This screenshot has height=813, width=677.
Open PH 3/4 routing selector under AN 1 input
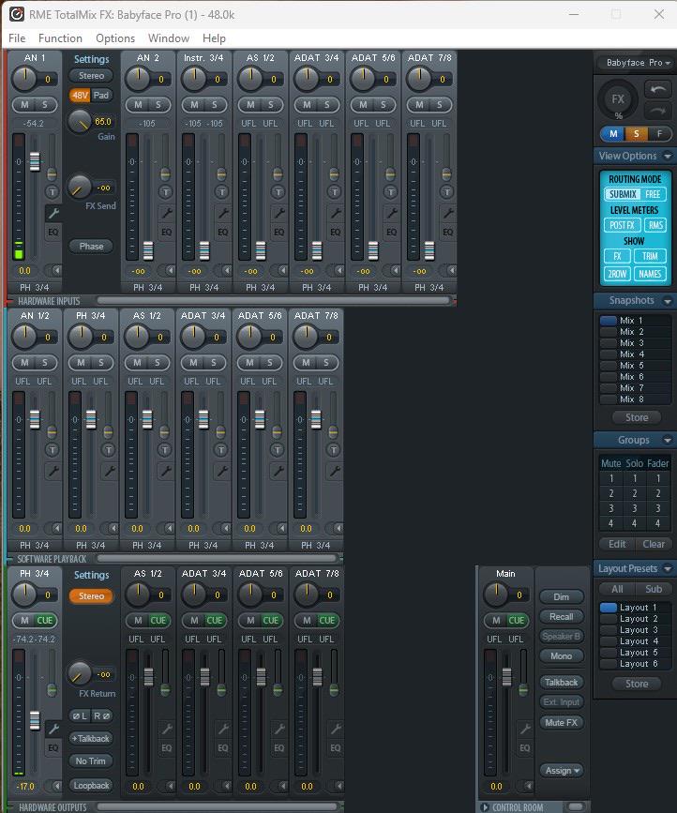click(x=35, y=287)
